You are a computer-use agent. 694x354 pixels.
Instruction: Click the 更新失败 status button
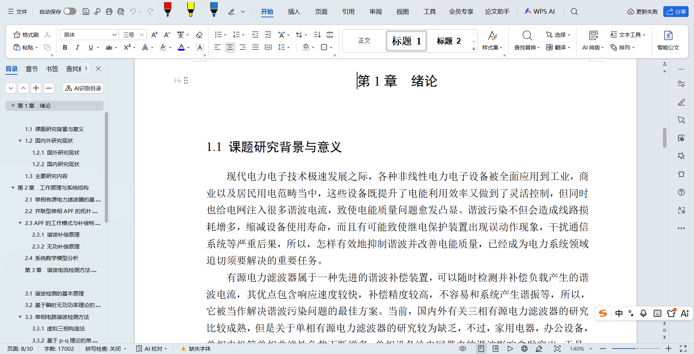[x=643, y=12]
